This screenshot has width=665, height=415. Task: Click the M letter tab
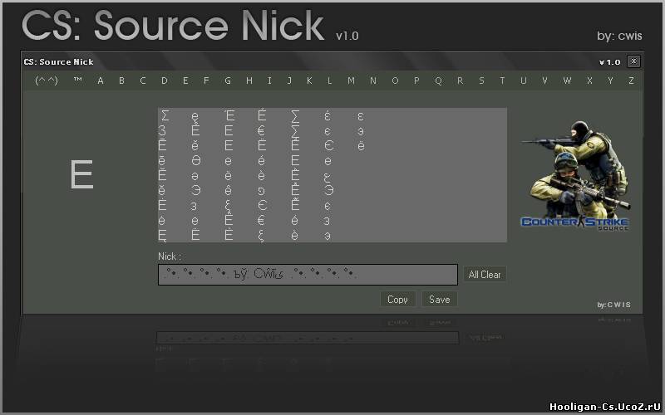(351, 81)
